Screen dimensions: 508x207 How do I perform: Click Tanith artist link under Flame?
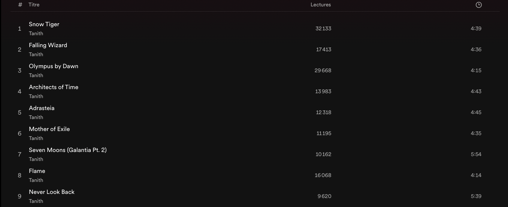36,180
